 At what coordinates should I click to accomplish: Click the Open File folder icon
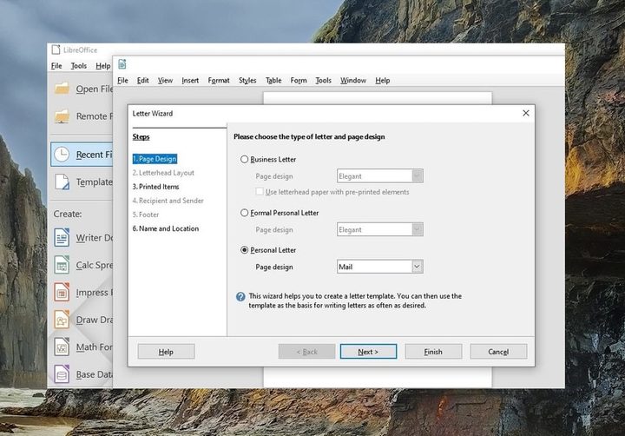pos(62,89)
